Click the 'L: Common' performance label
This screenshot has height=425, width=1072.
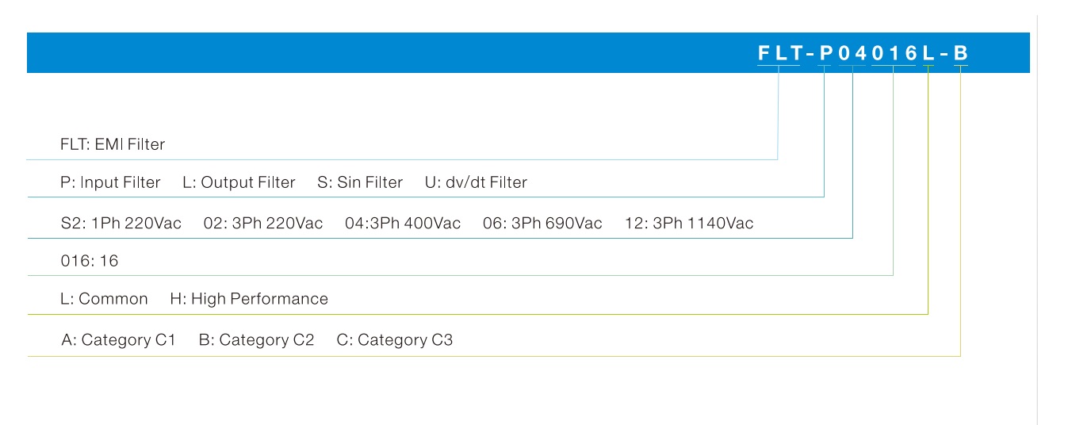(104, 299)
